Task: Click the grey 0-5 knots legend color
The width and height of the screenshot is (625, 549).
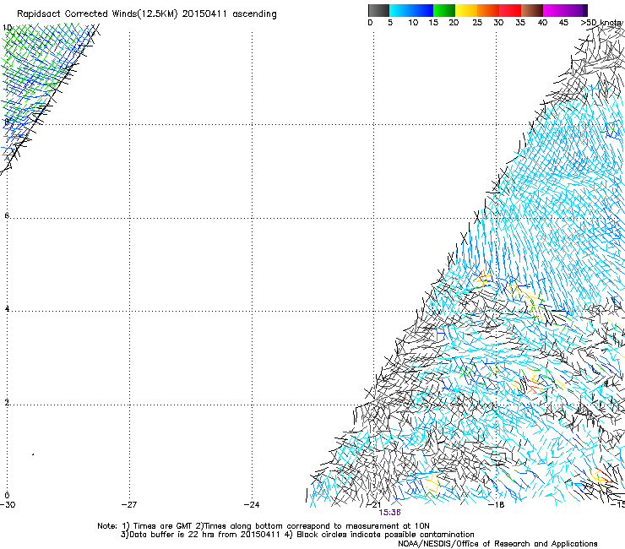Action: point(378,10)
